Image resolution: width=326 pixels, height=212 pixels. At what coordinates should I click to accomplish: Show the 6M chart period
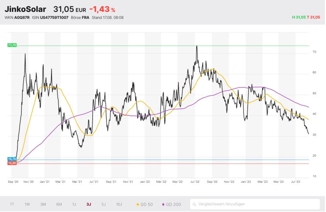click(59, 205)
